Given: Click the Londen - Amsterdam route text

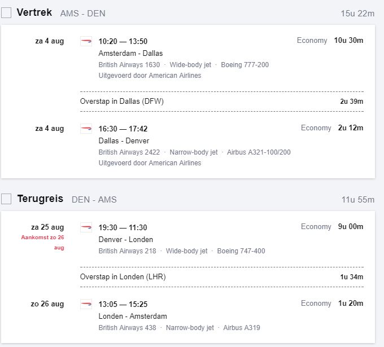Looking at the screenshot, I should tap(133, 316).
